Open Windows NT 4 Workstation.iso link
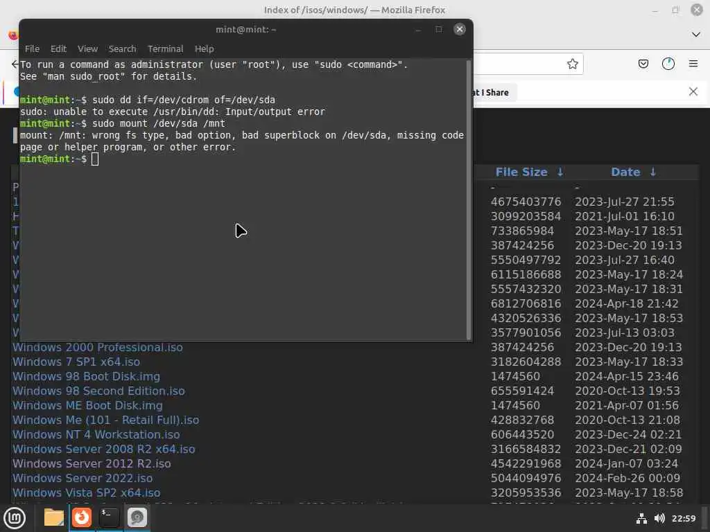Image resolution: width=710 pixels, height=532 pixels. click(96, 435)
